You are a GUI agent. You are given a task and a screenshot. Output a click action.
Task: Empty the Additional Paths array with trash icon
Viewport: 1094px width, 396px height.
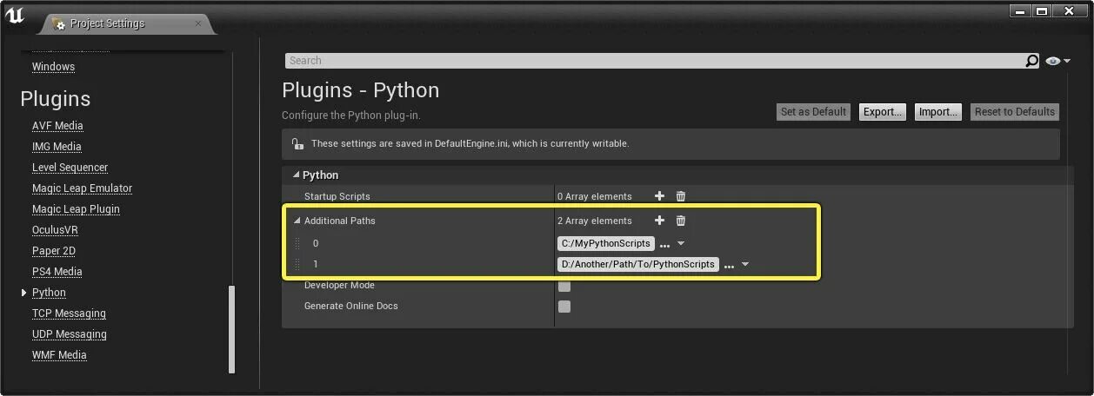[x=681, y=221]
